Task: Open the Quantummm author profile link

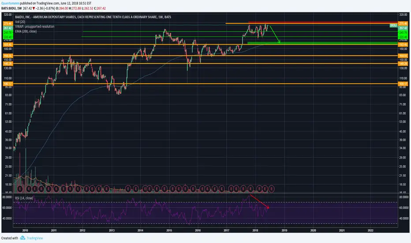Action: (10, 4)
